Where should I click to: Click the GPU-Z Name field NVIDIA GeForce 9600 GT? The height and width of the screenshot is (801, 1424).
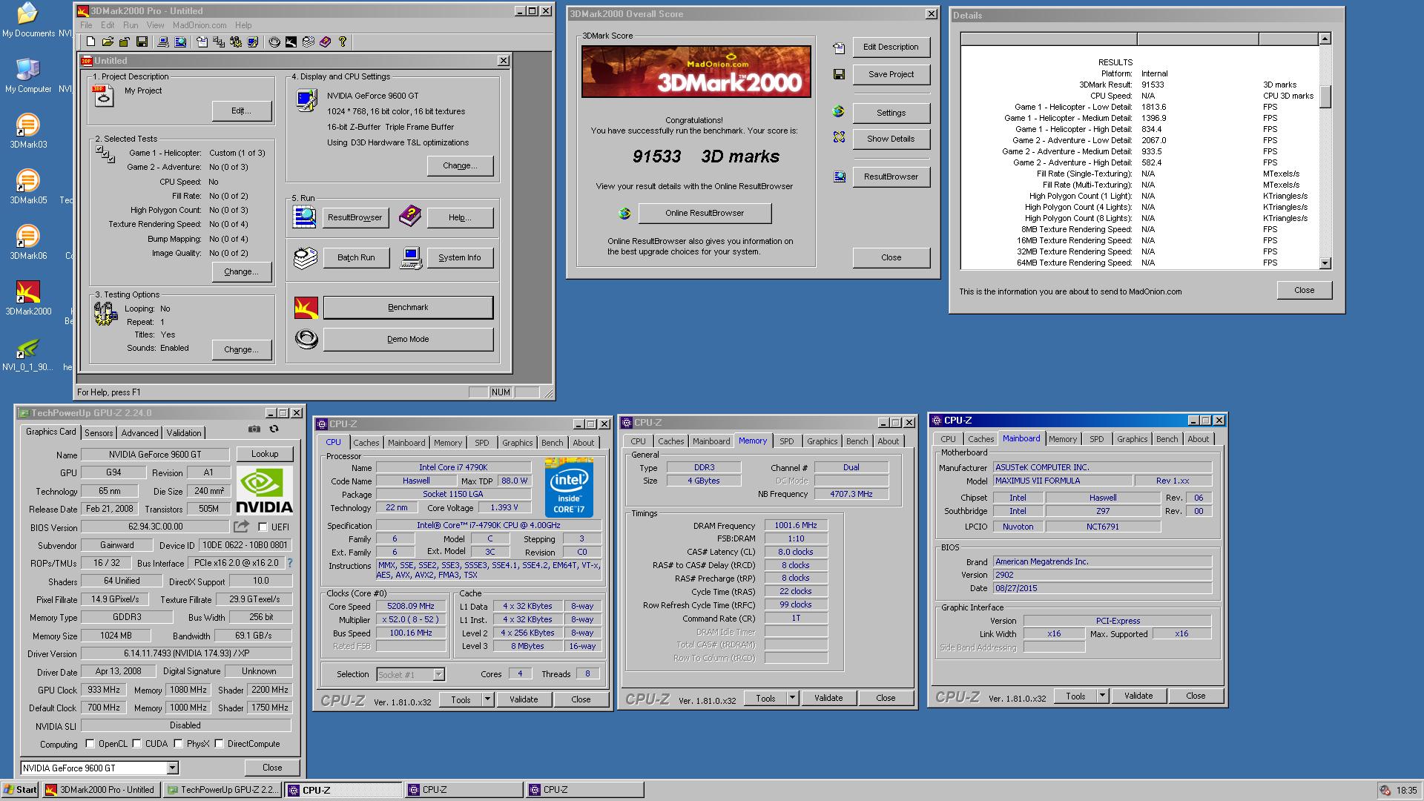(155, 455)
